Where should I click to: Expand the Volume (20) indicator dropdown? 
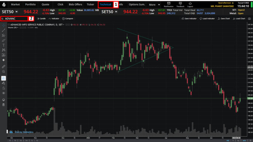pos(18,28)
